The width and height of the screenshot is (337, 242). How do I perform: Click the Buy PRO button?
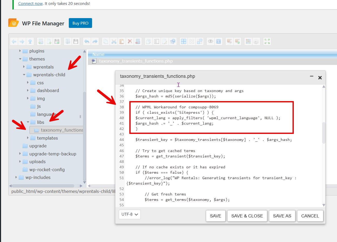80,23
